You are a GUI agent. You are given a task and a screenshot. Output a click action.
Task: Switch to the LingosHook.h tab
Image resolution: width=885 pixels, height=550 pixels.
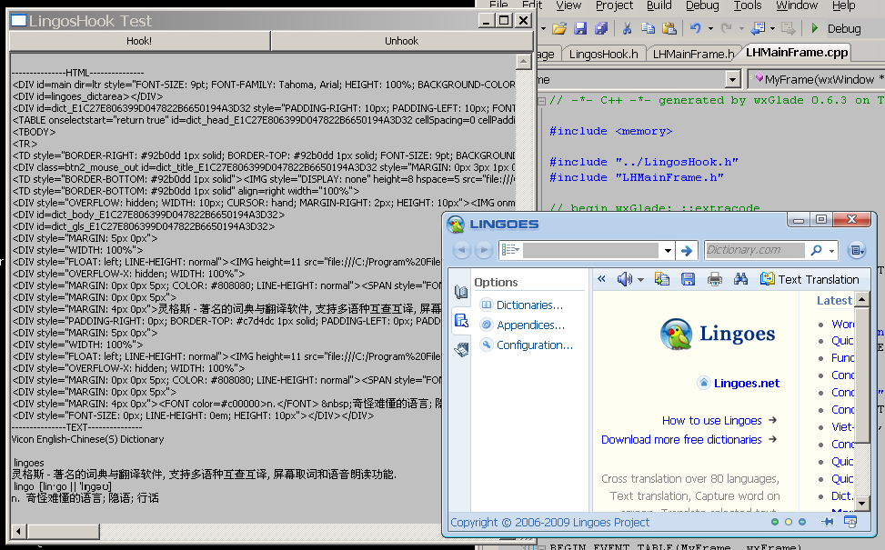[x=603, y=55]
